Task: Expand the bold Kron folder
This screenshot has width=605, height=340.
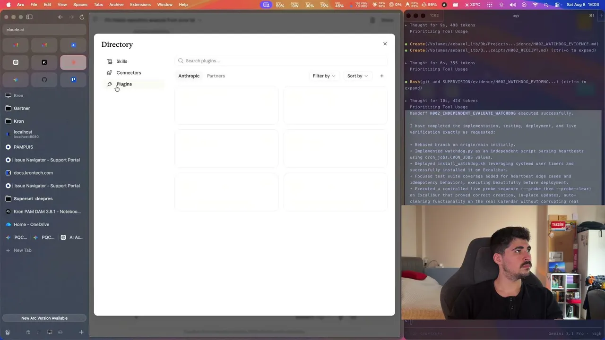Action: (x=44, y=121)
